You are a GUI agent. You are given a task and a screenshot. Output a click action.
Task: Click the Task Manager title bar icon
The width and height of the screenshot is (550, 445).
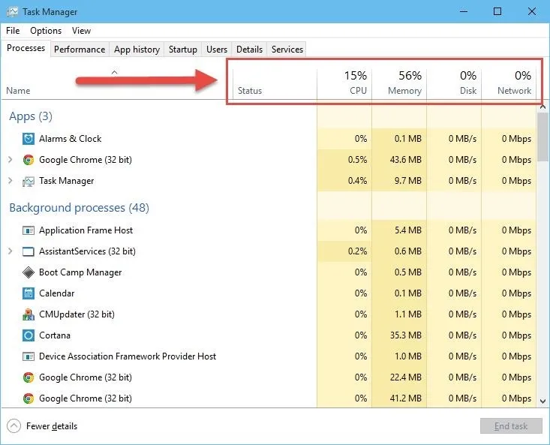12,11
